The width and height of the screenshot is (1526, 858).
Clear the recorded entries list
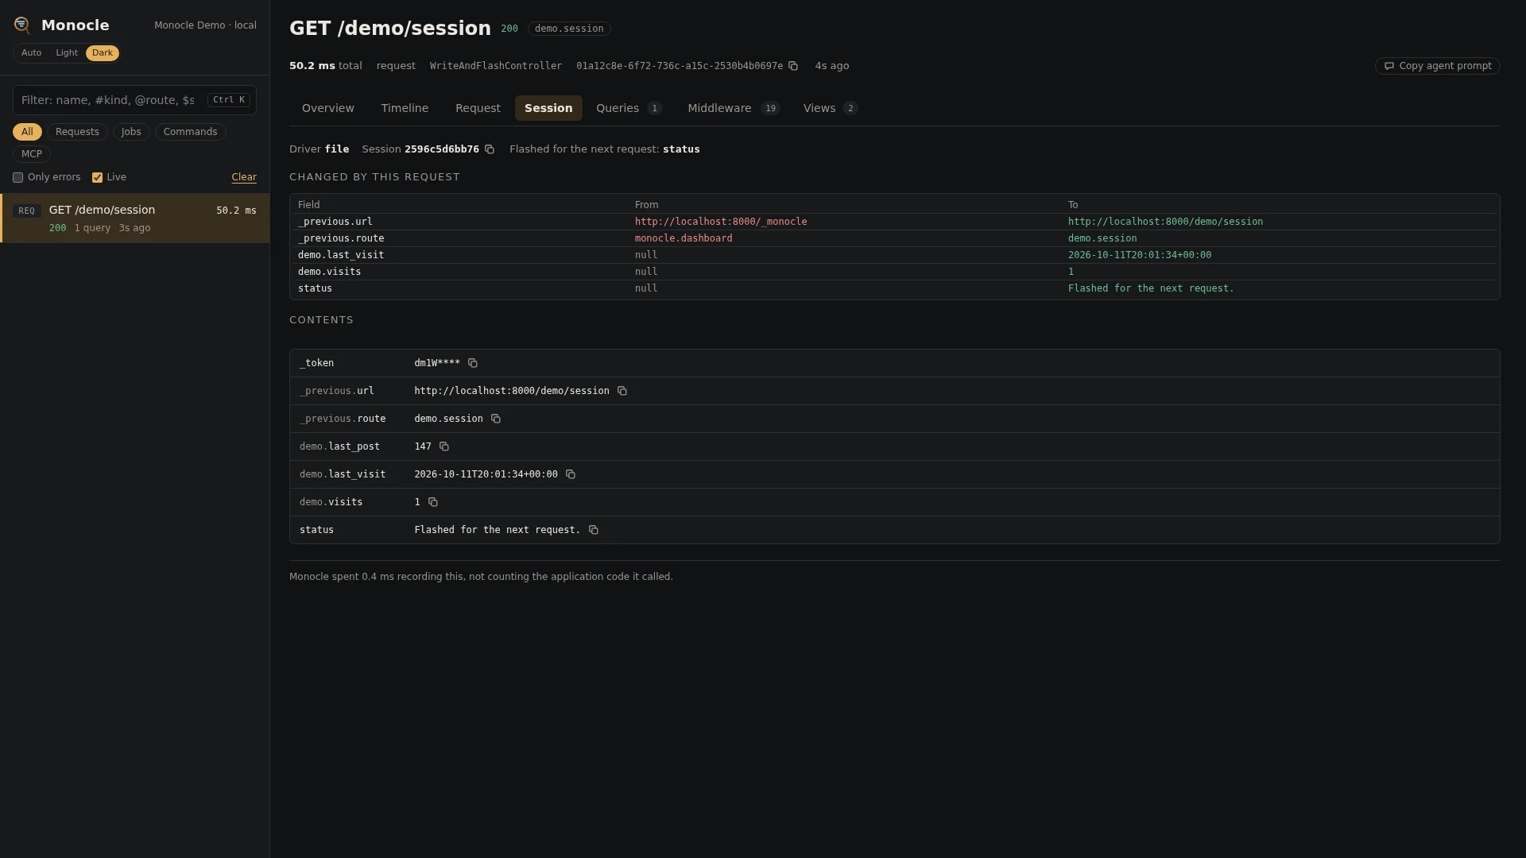point(244,178)
